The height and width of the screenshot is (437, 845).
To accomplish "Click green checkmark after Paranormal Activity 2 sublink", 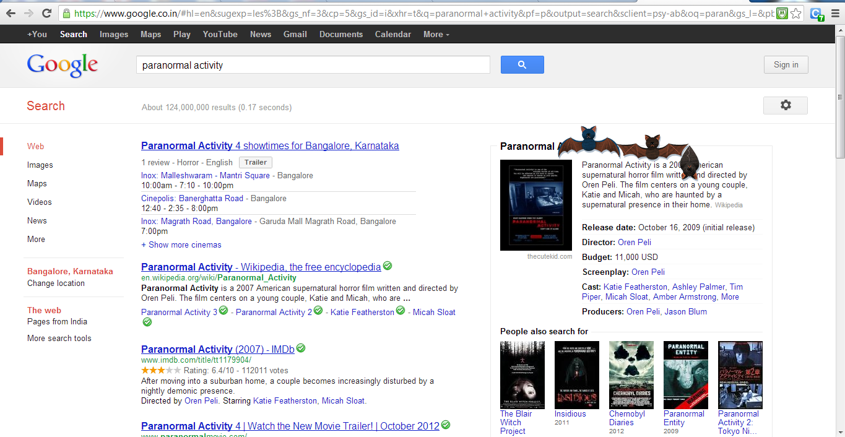I will [x=318, y=310].
